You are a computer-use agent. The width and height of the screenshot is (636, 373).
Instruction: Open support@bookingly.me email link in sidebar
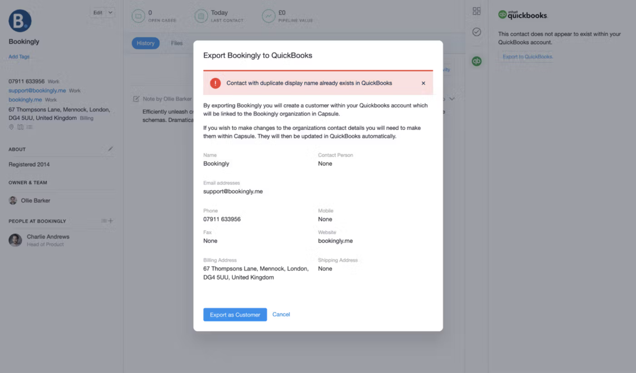(x=37, y=91)
